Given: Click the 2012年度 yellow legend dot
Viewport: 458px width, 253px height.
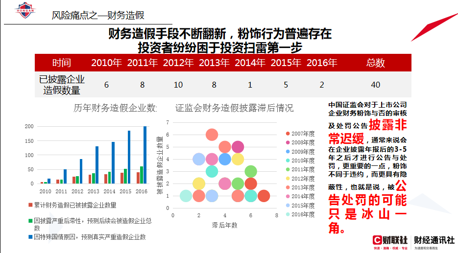Looking at the screenshot, I should (288, 179).
